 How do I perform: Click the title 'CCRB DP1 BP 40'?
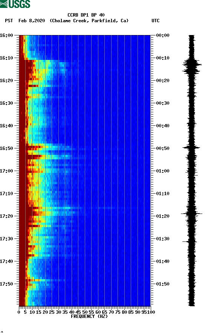coord(86,15)
